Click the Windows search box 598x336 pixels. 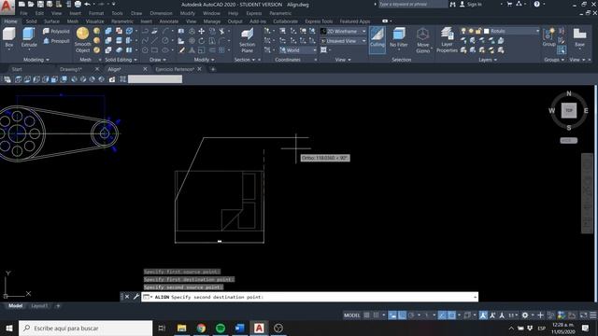click(x=85, y=328)
